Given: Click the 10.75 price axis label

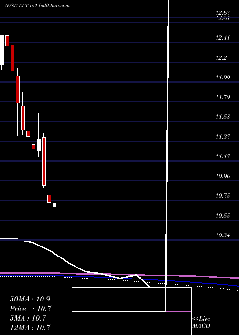Looking at the screenshot, I should click(223, 196).
